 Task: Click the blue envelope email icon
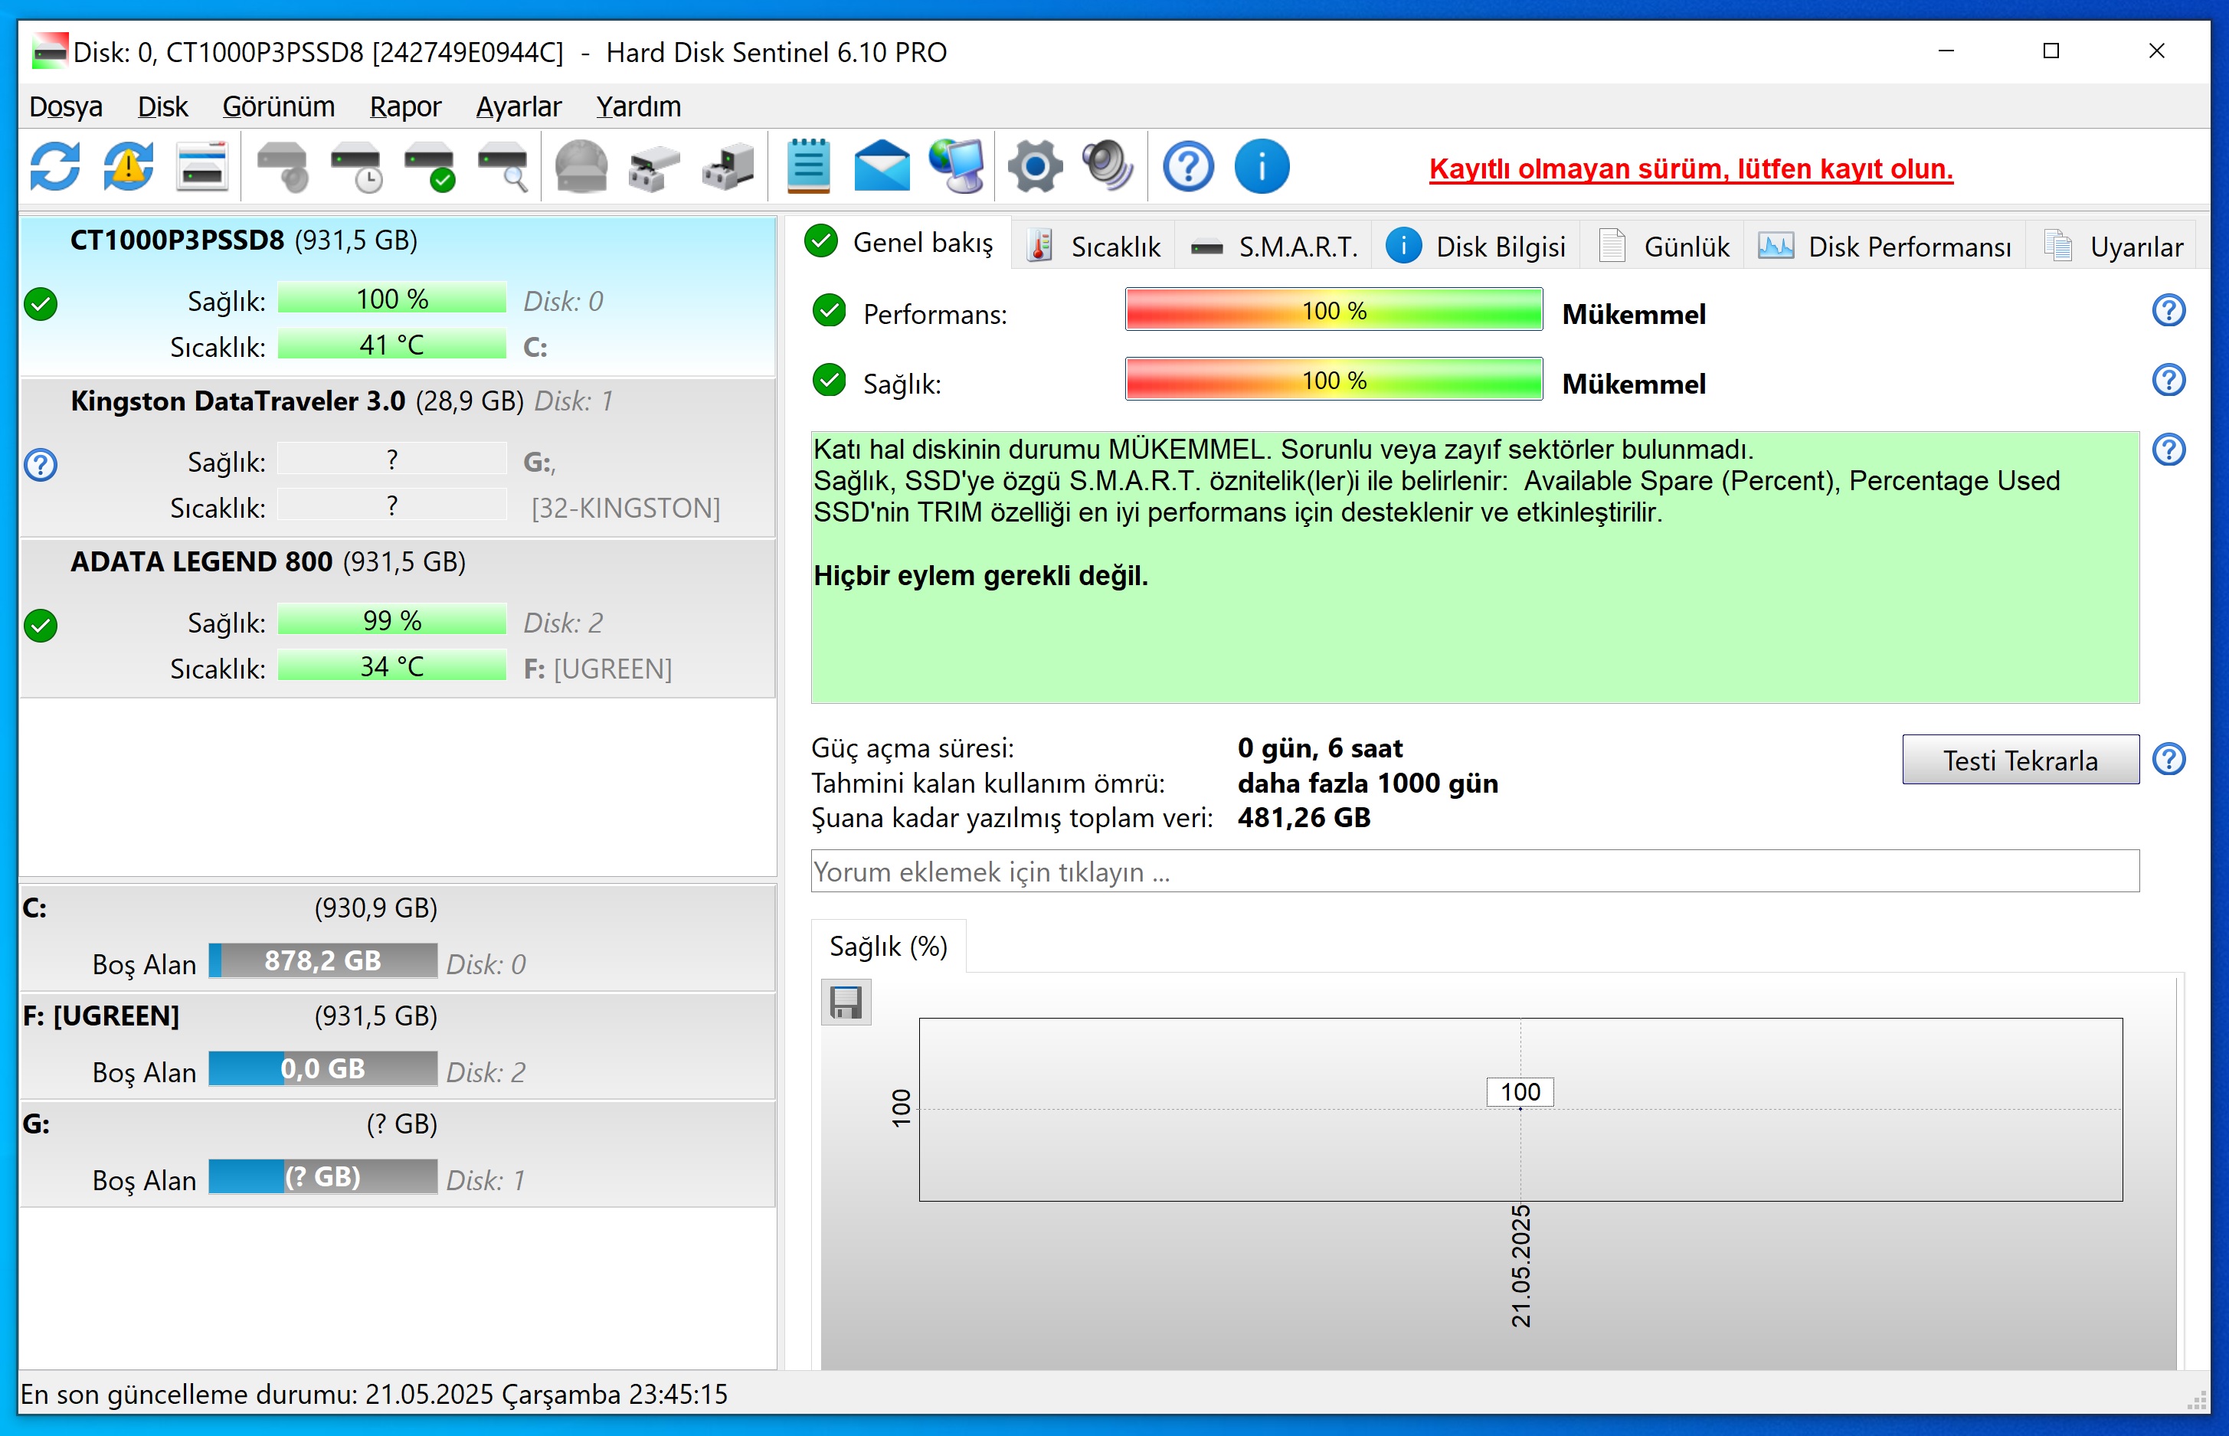coord(882,168)
